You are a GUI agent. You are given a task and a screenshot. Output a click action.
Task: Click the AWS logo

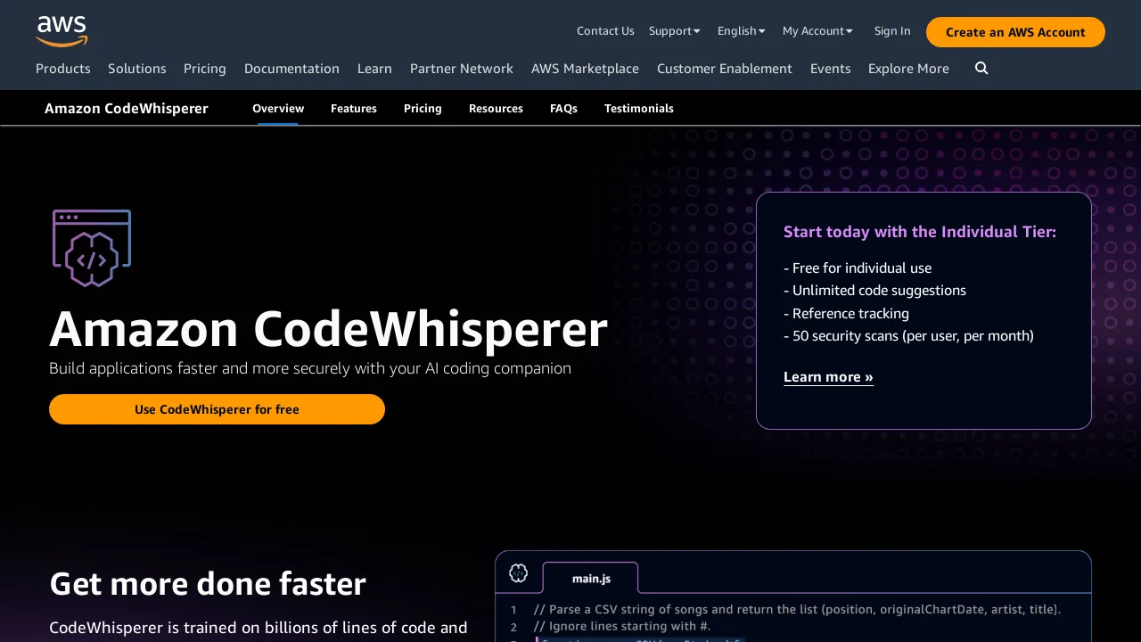pos(61,31)
